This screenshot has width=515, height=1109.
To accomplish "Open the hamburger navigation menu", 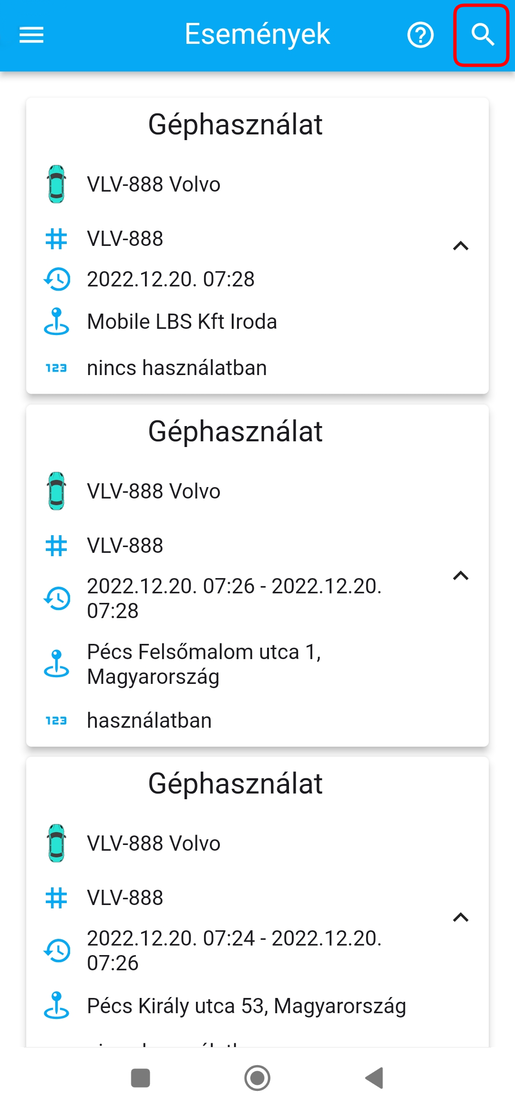I will click(31, 35).
